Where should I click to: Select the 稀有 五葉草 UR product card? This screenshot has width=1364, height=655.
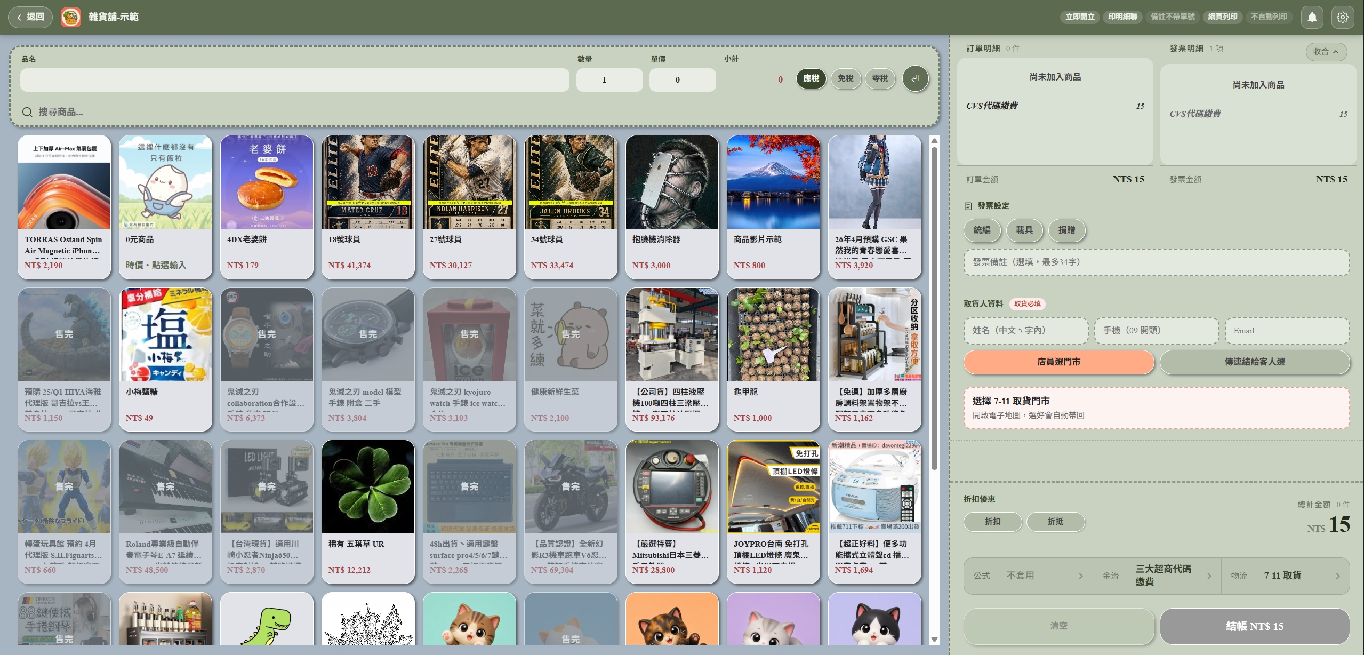368,512
